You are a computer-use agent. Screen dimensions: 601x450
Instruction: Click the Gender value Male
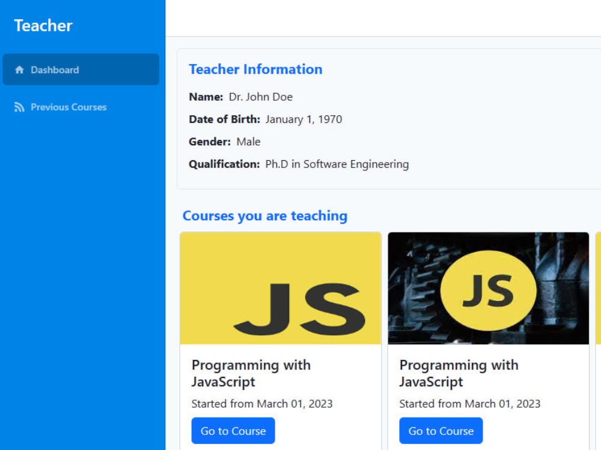(x=248, y=142)
